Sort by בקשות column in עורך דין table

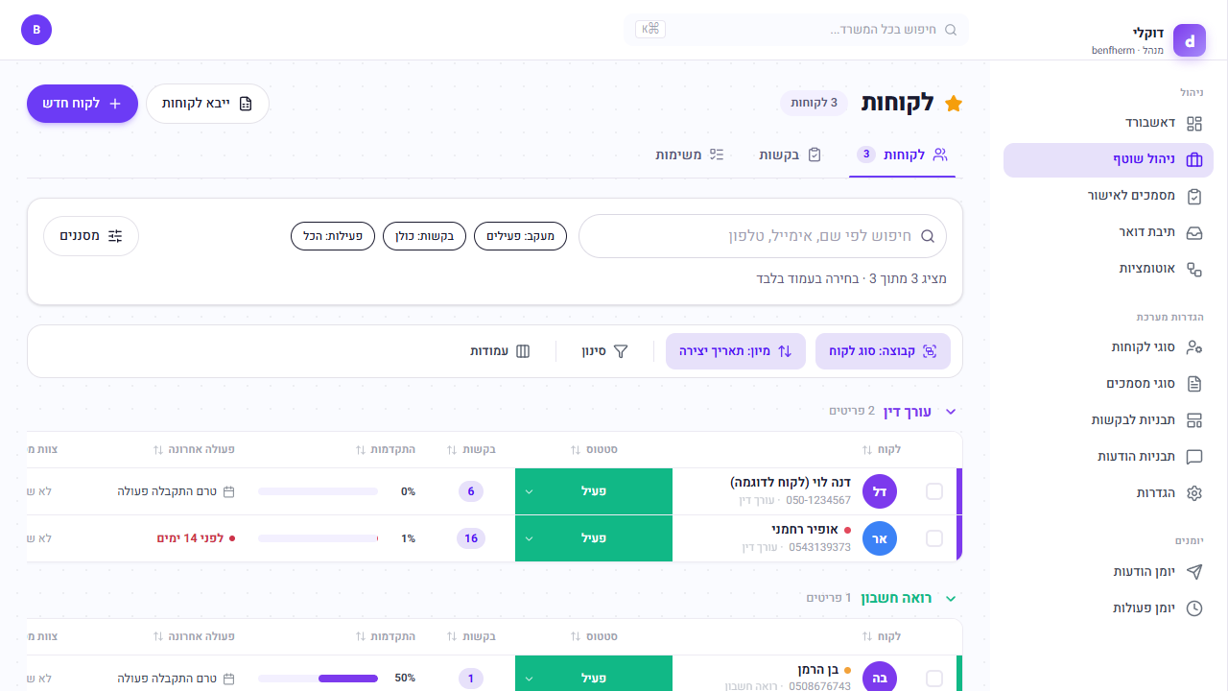point(471,449)
